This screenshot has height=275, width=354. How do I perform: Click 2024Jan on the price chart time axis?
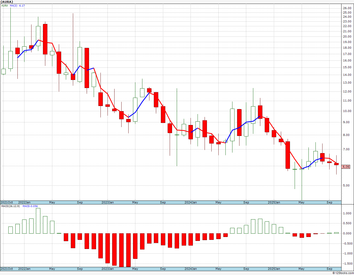pyautogui.click(x=191, y=202)
